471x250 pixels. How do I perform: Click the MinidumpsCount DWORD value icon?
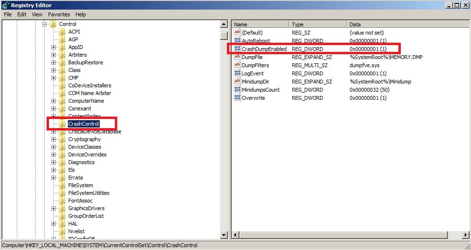pyautogui.click(x=237, y=90)
